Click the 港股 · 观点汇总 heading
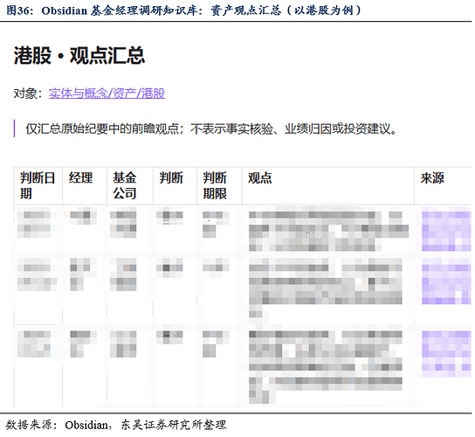 (x=79, y=55)
